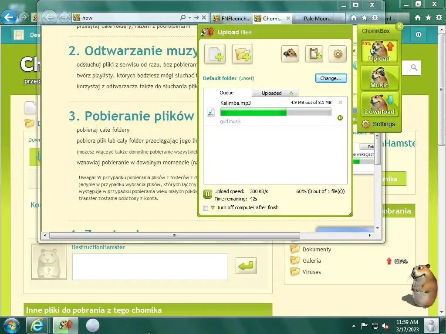Remove Kalimba.mp3 from the queue
The height and width of the screenshot is (334, 446).
pos(340,102)
